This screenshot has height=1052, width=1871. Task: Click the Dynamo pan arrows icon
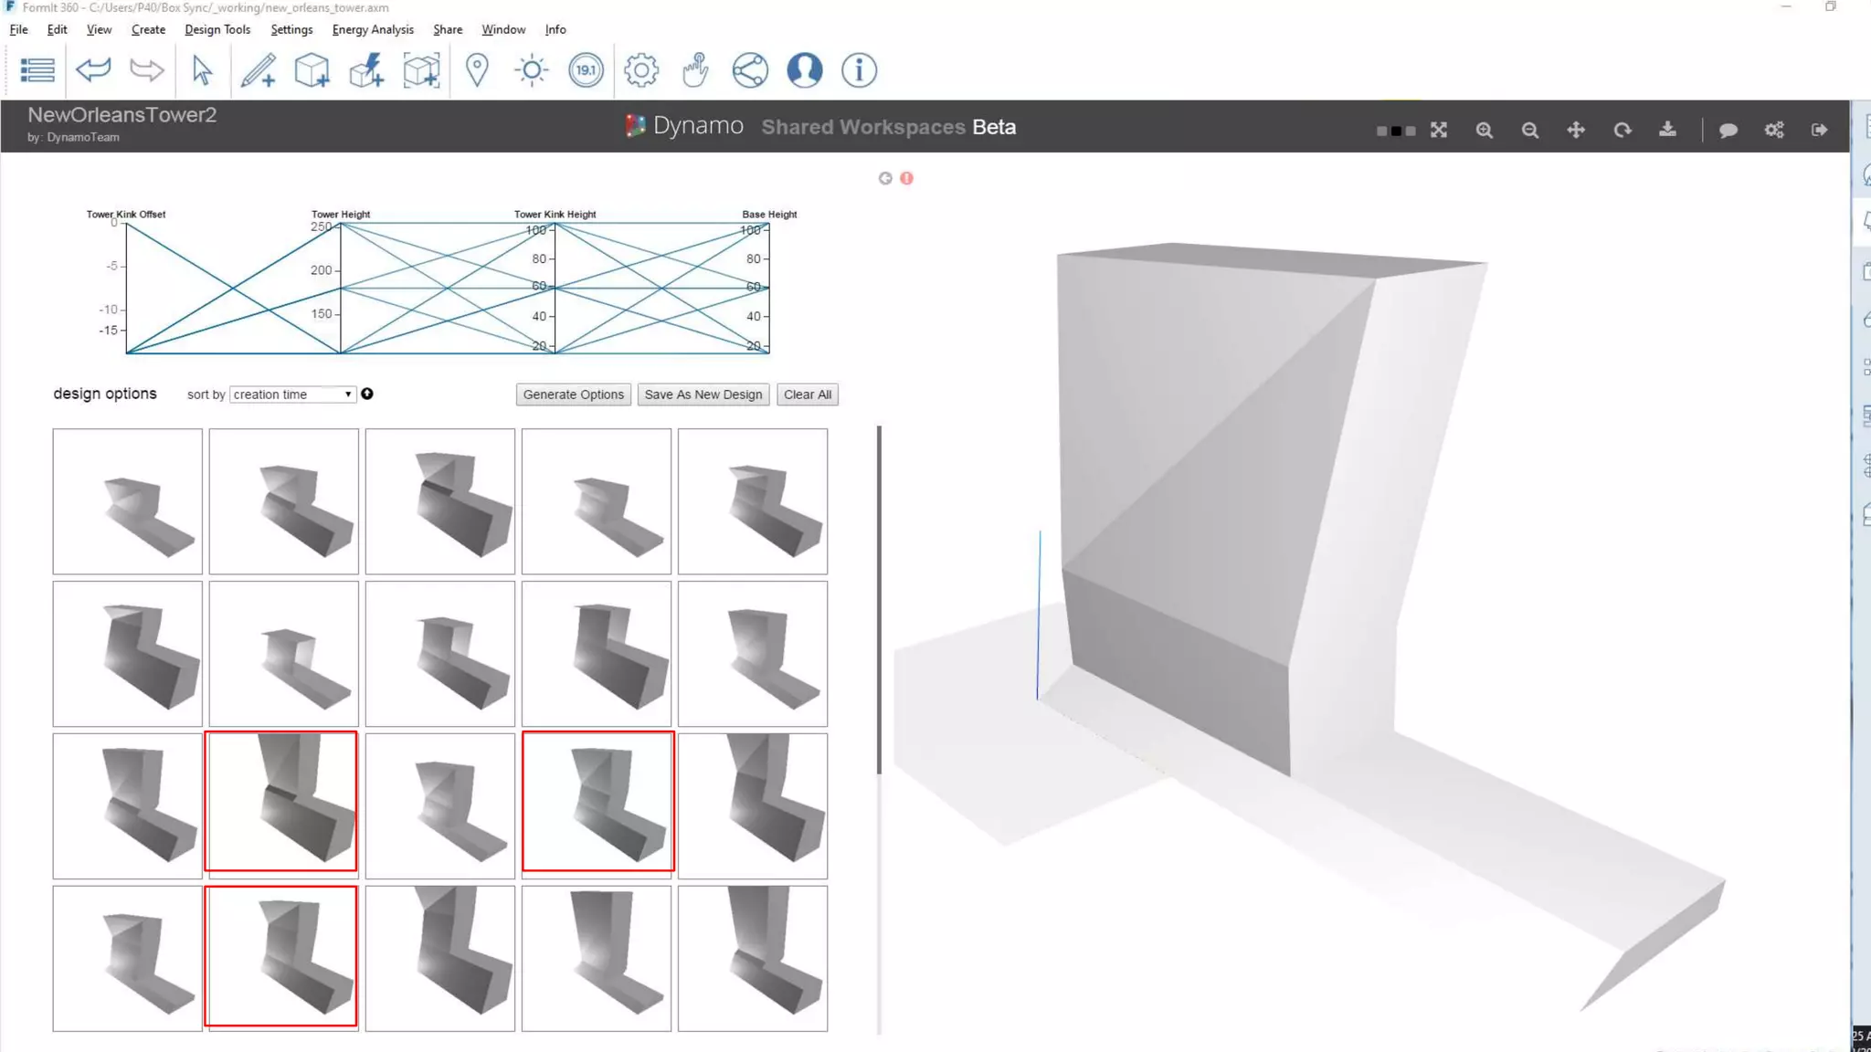(x=1576, y=131)
